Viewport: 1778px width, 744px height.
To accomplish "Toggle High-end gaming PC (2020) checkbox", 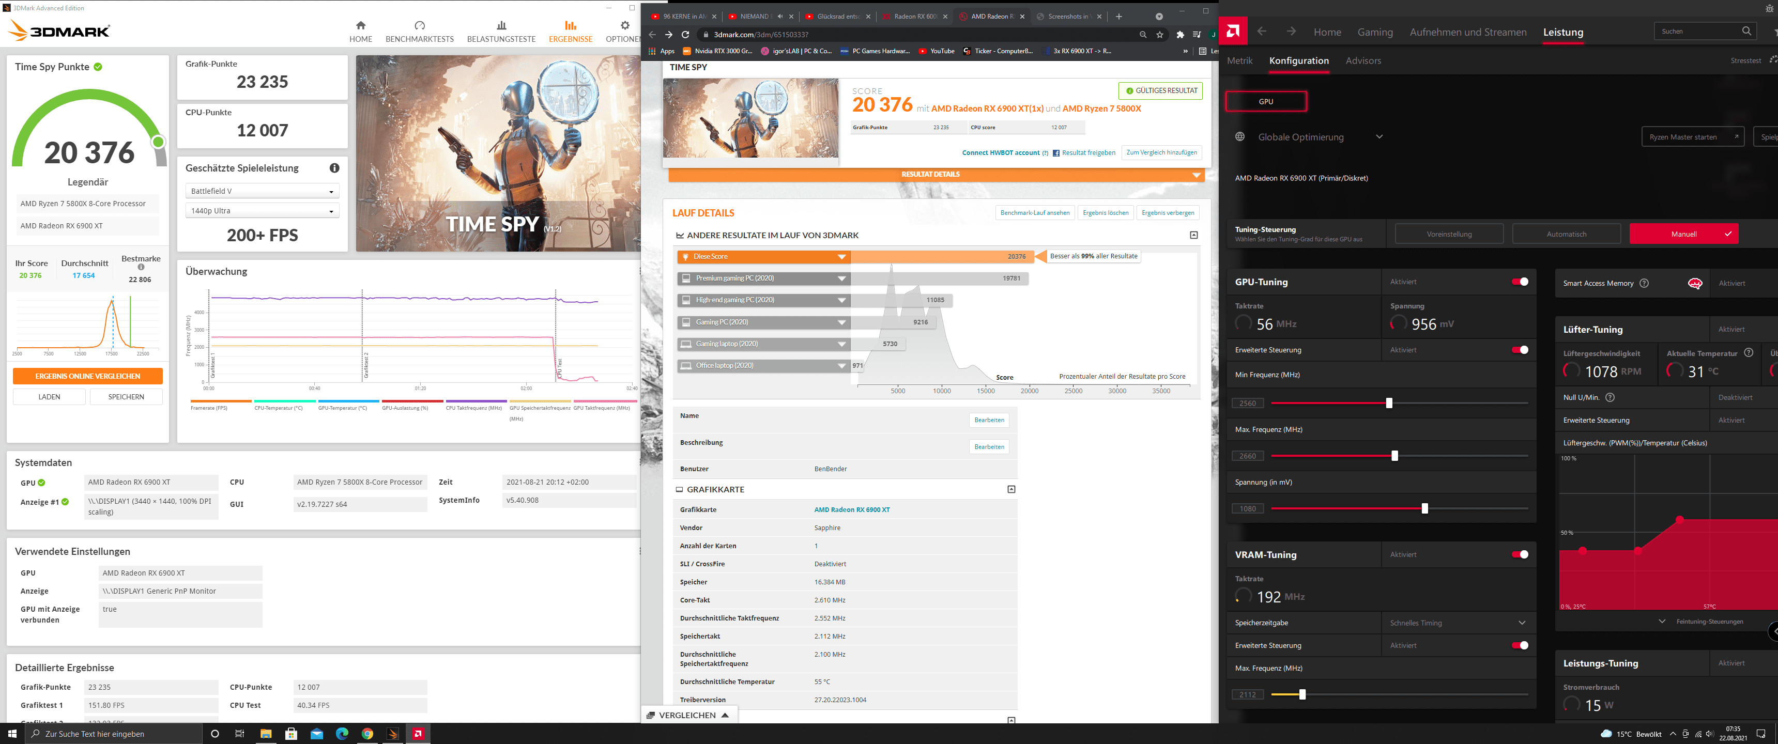I will click(x=686, y=300).
